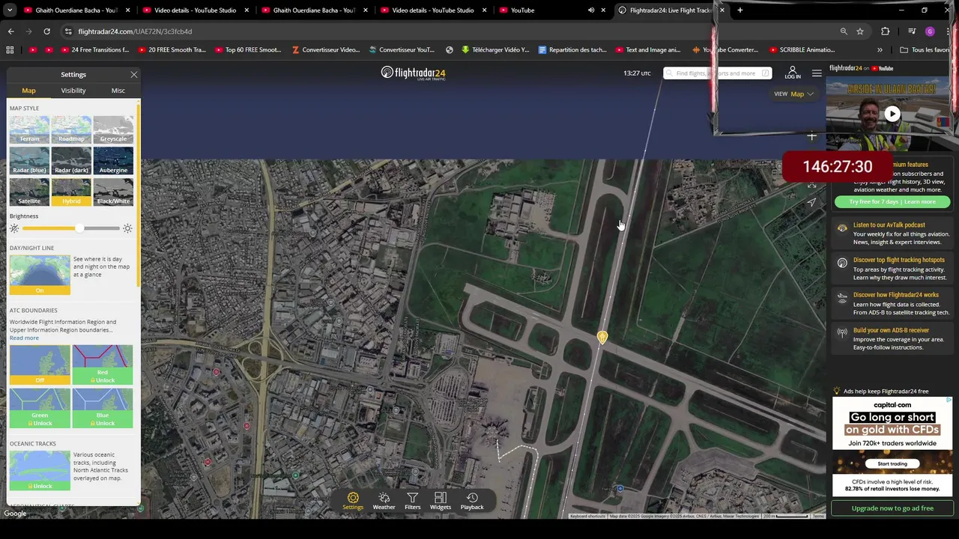
Task: Go back in browser history
Action: coord(10,31)
